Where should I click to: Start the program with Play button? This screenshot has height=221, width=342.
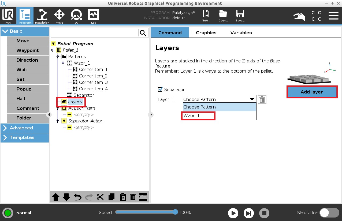tap(233, 213)
